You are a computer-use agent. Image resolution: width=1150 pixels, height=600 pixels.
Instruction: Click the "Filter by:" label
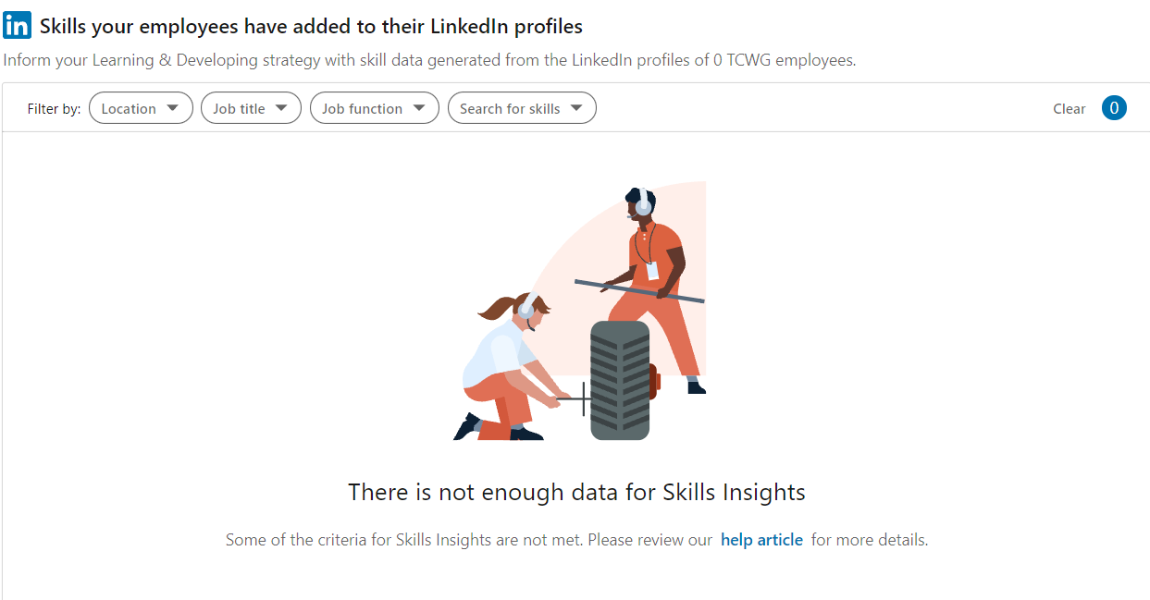(x=54, y=108)
